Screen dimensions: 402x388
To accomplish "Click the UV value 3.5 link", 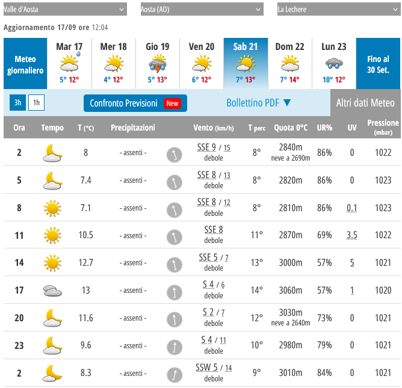I will 352,235.
